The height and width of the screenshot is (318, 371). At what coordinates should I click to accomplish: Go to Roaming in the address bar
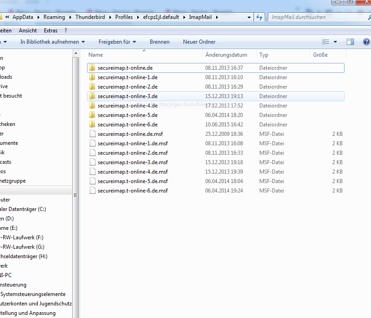pyautogui.click(x=54, y=17)
